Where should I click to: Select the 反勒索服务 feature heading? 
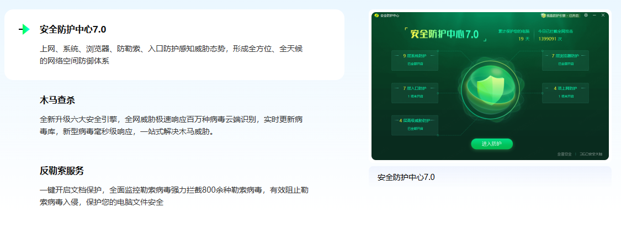point(62,171)
